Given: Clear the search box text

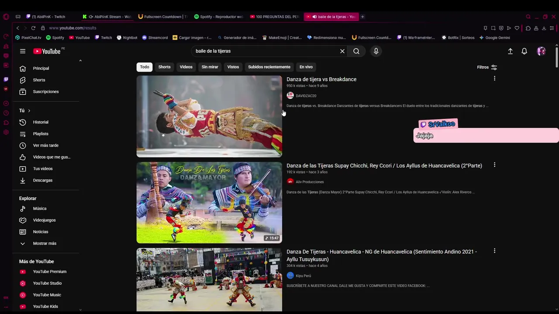Looking at the screenshot, I should 342,51.
